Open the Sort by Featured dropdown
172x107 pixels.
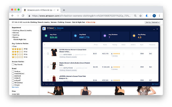(152, 22)
